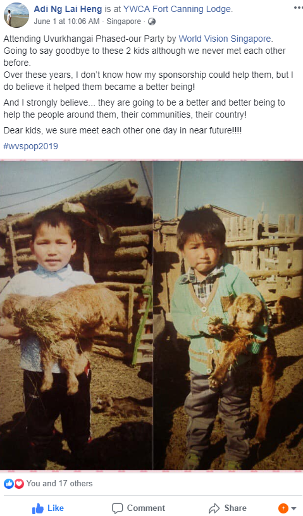Click the orange circular profile selector icon
The height and width of the screenshot is (516, 303).
point(283,508)
